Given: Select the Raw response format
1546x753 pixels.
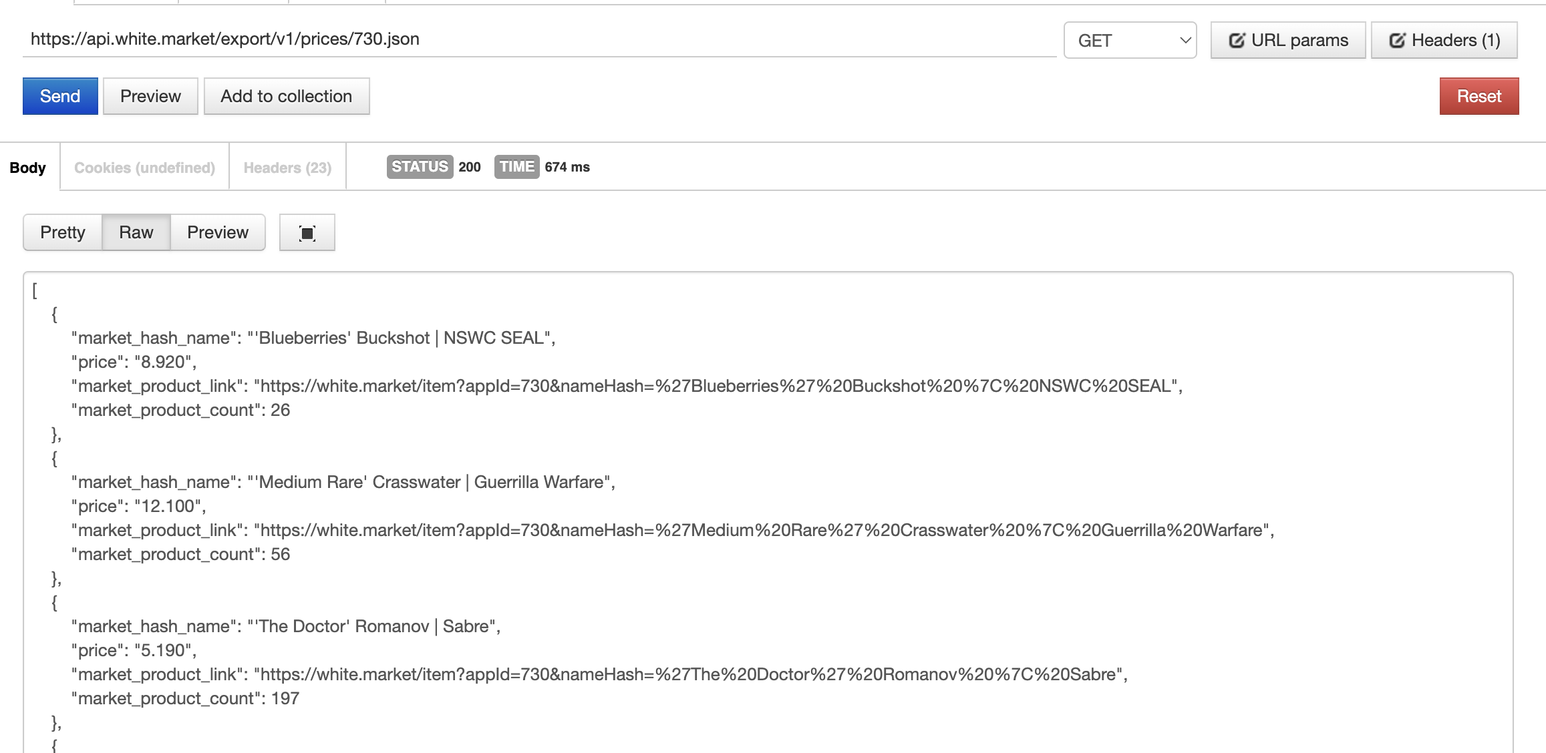Looking at the screenshot, I should click(136, 232).
